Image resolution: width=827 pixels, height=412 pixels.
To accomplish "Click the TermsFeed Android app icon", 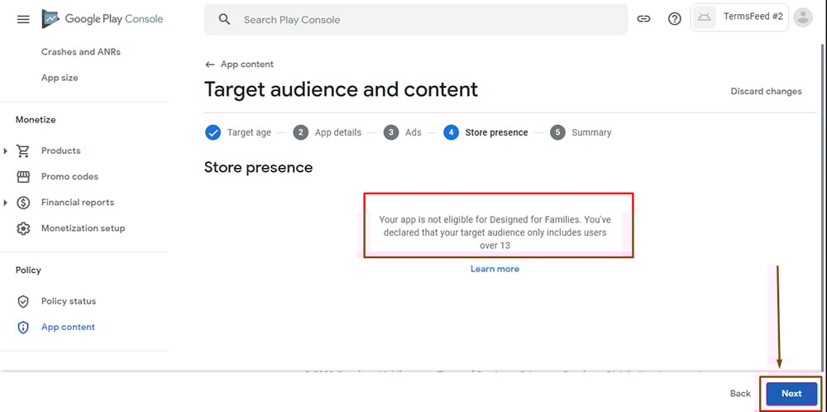I will tap(704, 17).
